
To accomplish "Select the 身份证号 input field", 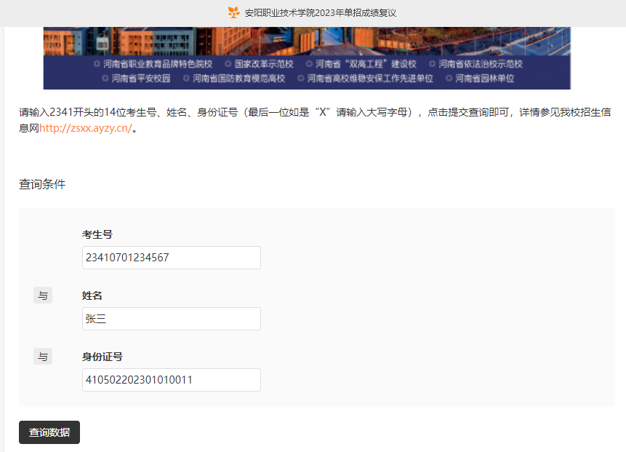I will point(171,380).
